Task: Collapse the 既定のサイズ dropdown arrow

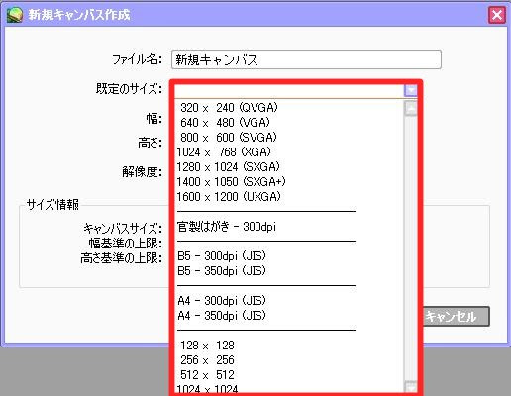Action: pos(411,90)
